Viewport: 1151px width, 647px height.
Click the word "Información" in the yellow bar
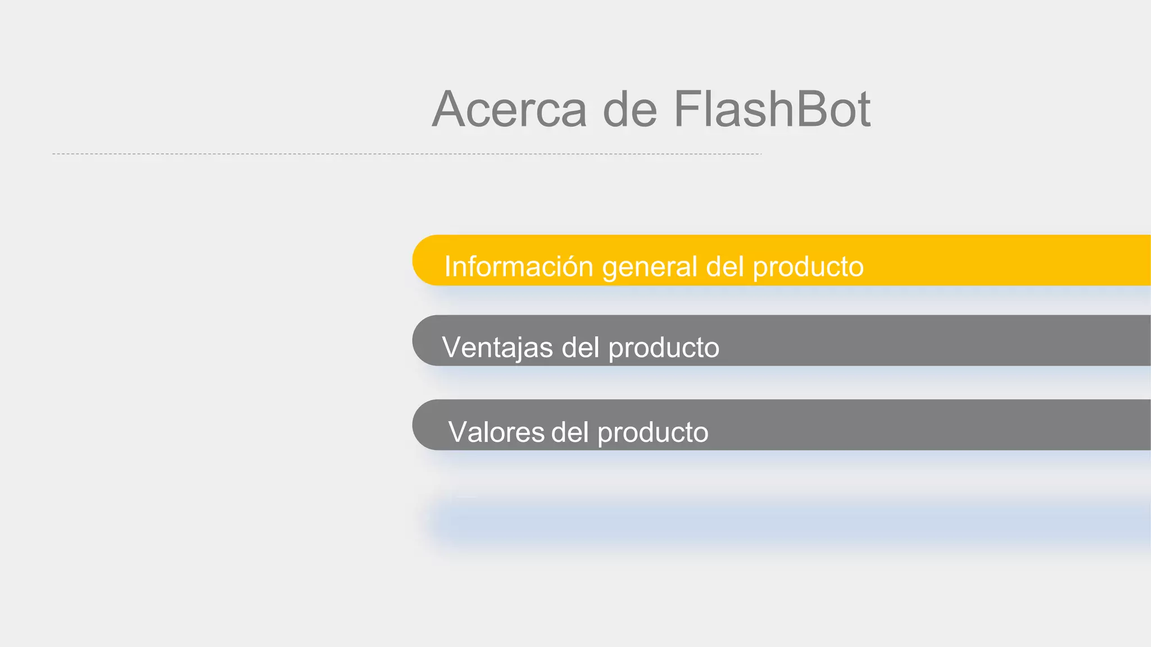pos(519,266)
